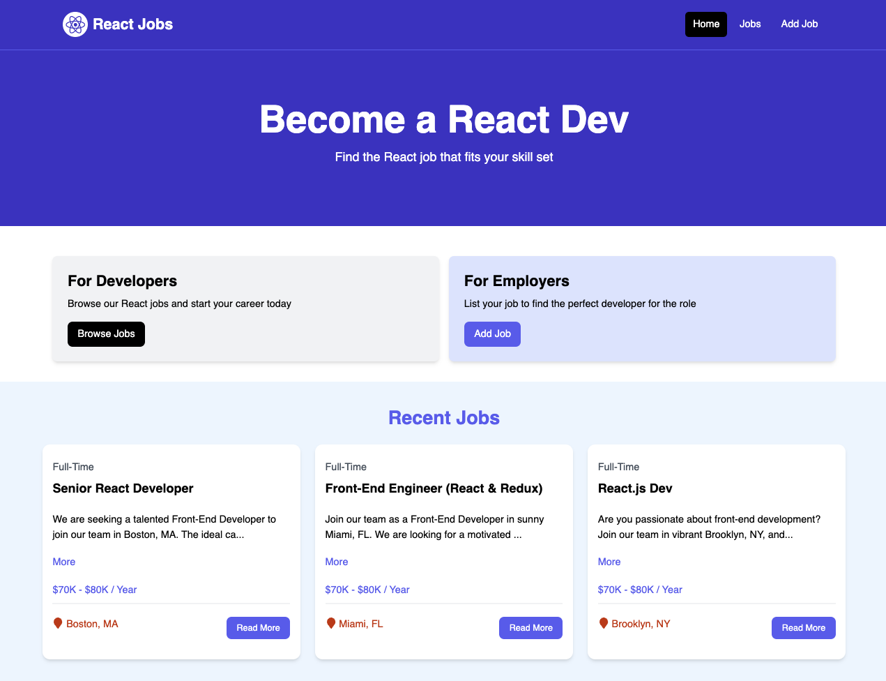Click salary text on Front-End Engineer card
This screenshot has width=886, height=681.
pyautogui.click(x=367, y=590)
